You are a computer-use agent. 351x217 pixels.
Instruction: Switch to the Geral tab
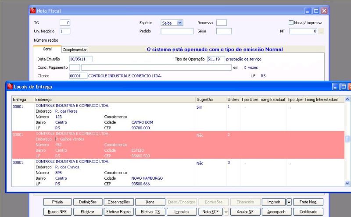tap(47, 49)
